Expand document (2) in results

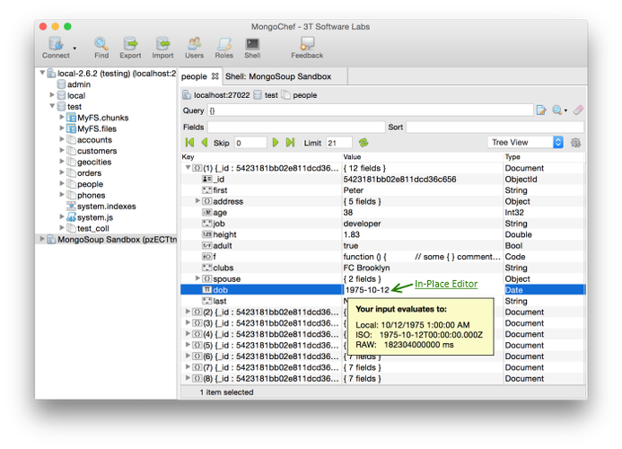pyautogui.click(x=188, y=312)
